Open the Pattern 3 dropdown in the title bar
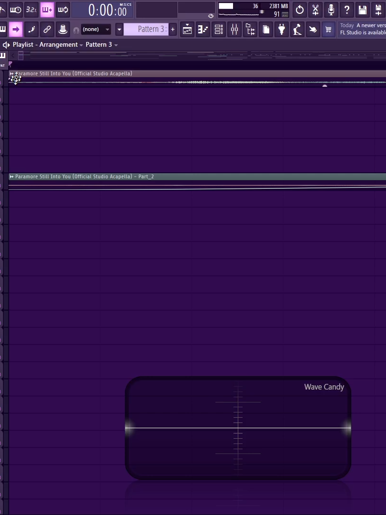386x515 pixels. 116,44
